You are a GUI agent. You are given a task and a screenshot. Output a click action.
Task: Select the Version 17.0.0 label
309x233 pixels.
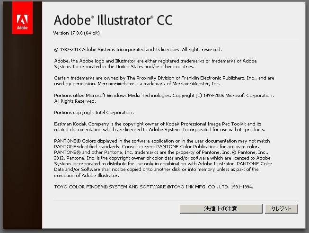(68, 33)
